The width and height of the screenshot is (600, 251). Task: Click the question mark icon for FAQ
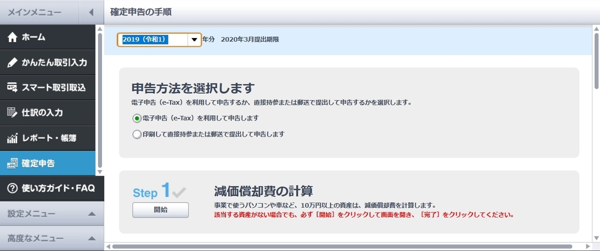[x=12, y=188]
